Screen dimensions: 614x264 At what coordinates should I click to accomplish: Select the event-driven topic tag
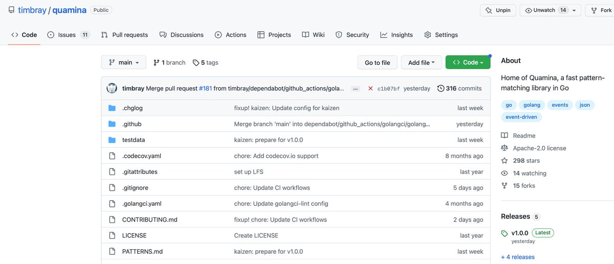point(521,117)
